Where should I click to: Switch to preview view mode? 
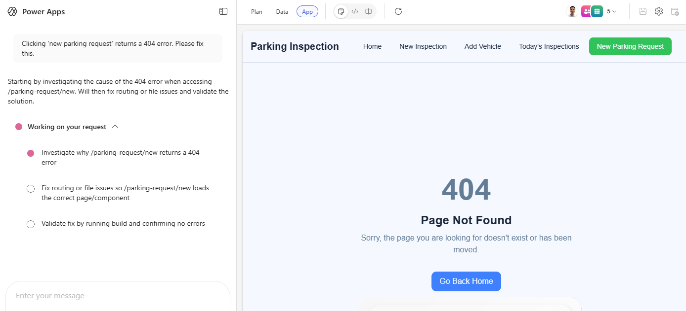341,11
